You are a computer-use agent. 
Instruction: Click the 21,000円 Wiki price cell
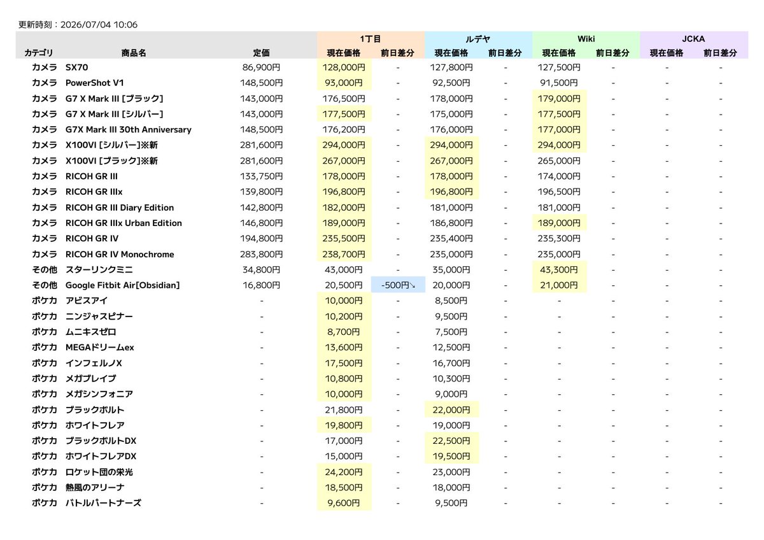coord(559,285)
